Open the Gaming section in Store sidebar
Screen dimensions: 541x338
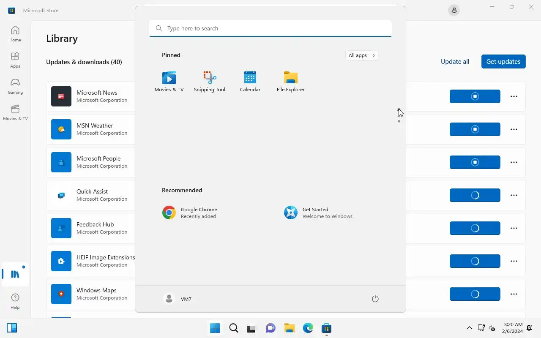tap(15, 86)
